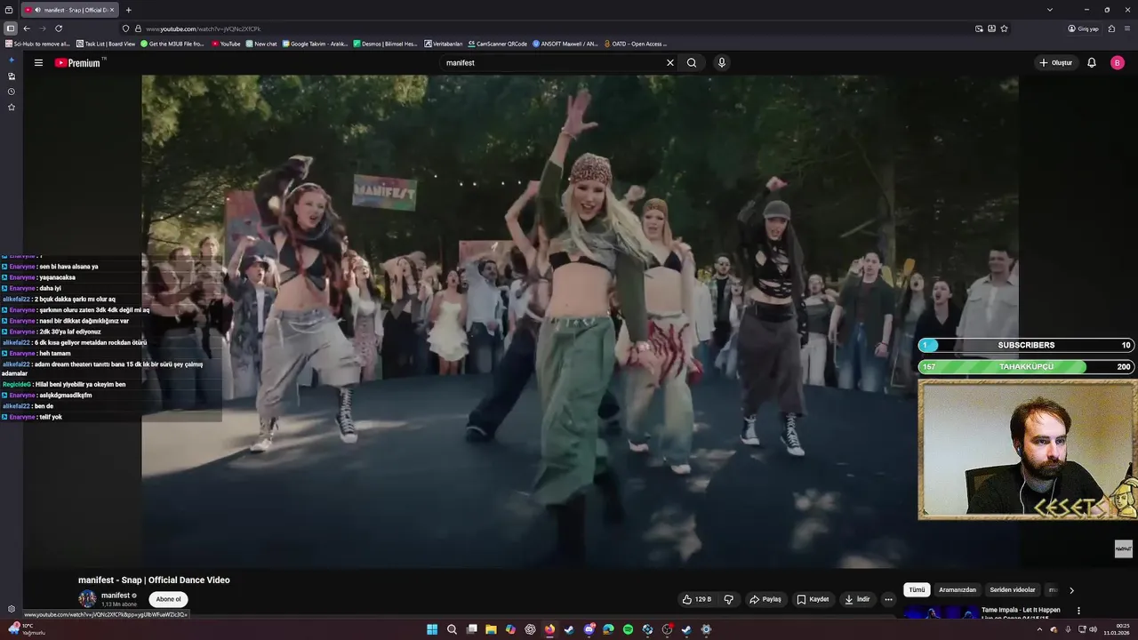
Task: Download the video with İndir
Action: pos(857,599)
